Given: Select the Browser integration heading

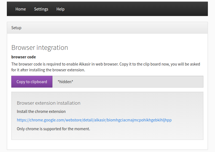Looking at the screenshot, I should (40, 48).
